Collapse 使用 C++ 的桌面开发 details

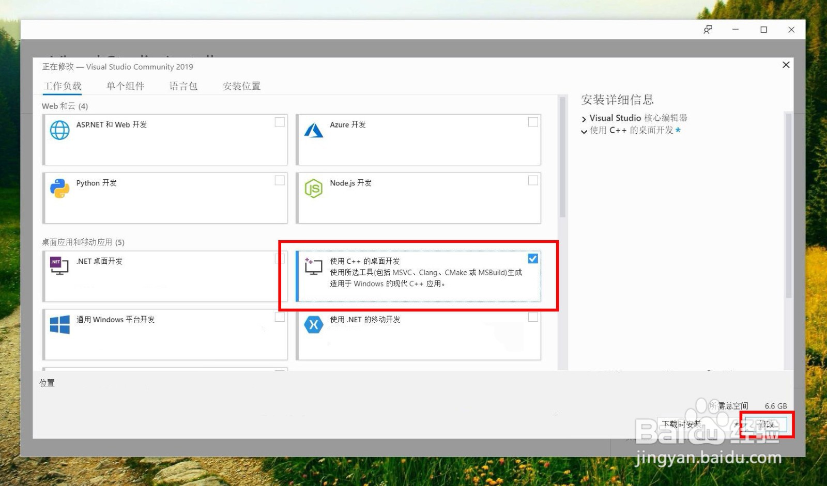pos(584,131)
